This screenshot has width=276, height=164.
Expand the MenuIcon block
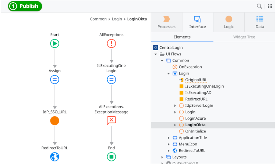[169, 144]
